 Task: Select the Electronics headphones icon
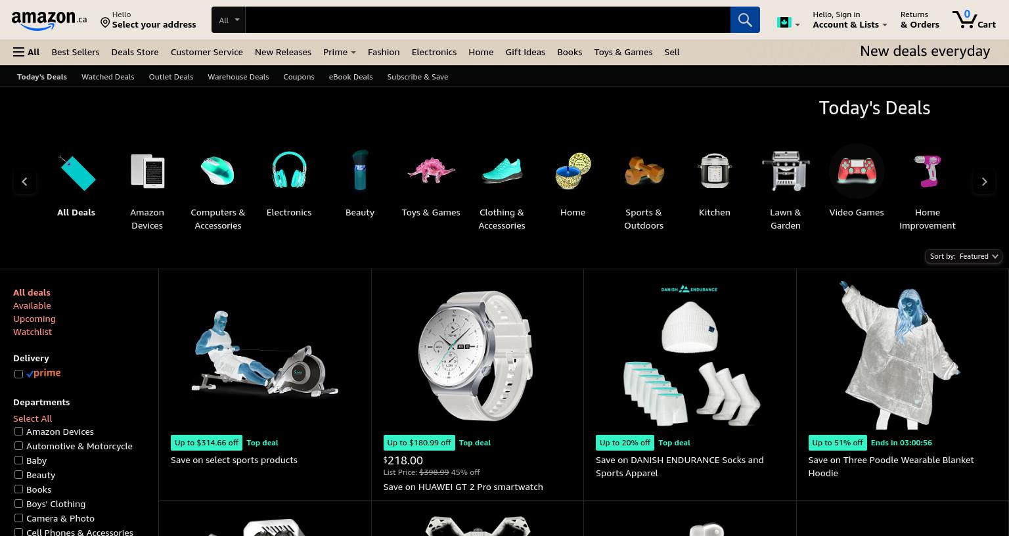coord(289,170)
